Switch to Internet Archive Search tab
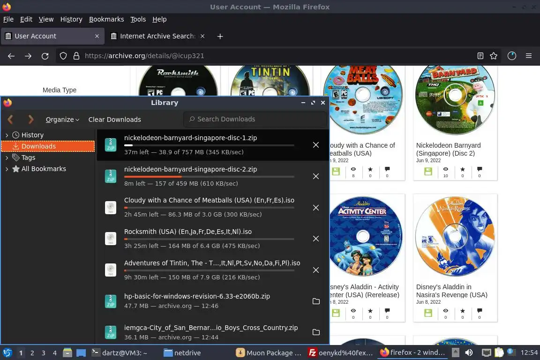540x360 pixels. point(157,36)
